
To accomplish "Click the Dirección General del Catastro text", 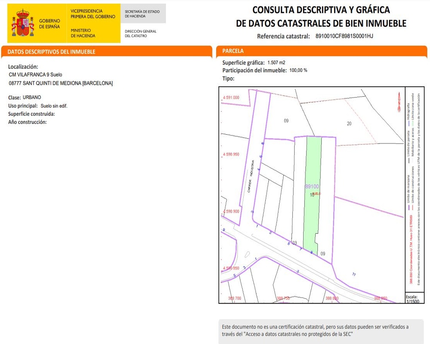I will [141, 34].
